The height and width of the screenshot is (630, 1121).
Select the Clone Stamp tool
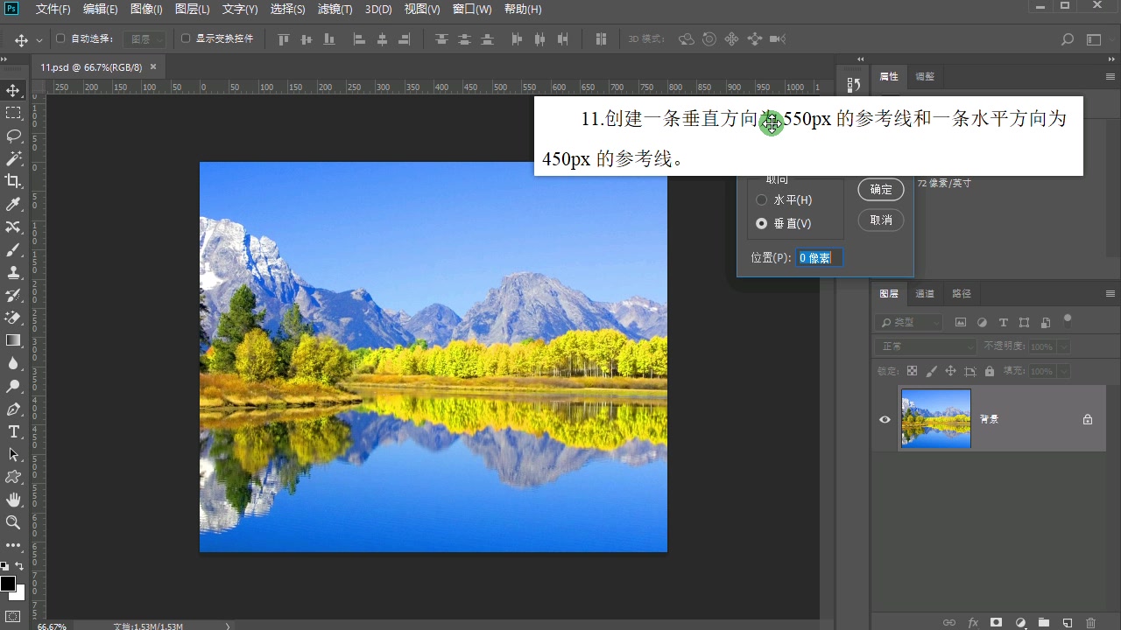point(13,272)
